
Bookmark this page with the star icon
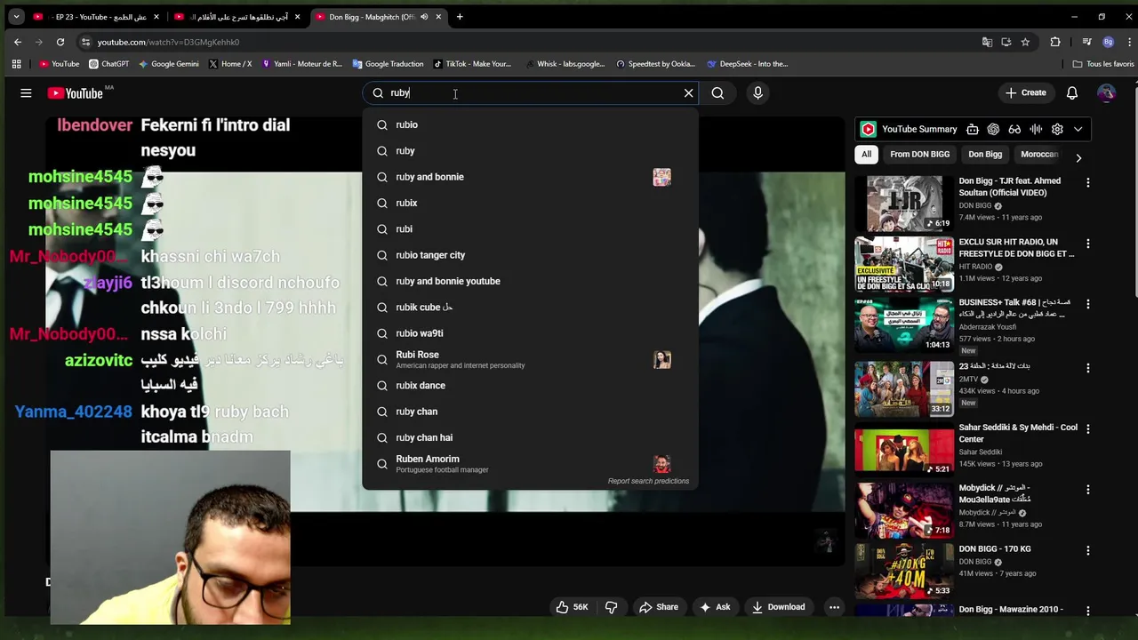tap(1025, 42)
